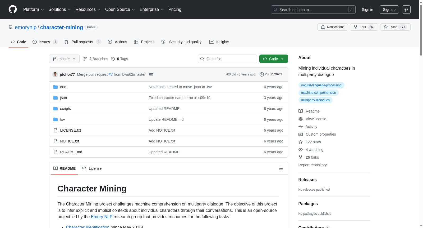Open the GitHub homepage logo
The image size is (423, 228).
tap(13, 9)
